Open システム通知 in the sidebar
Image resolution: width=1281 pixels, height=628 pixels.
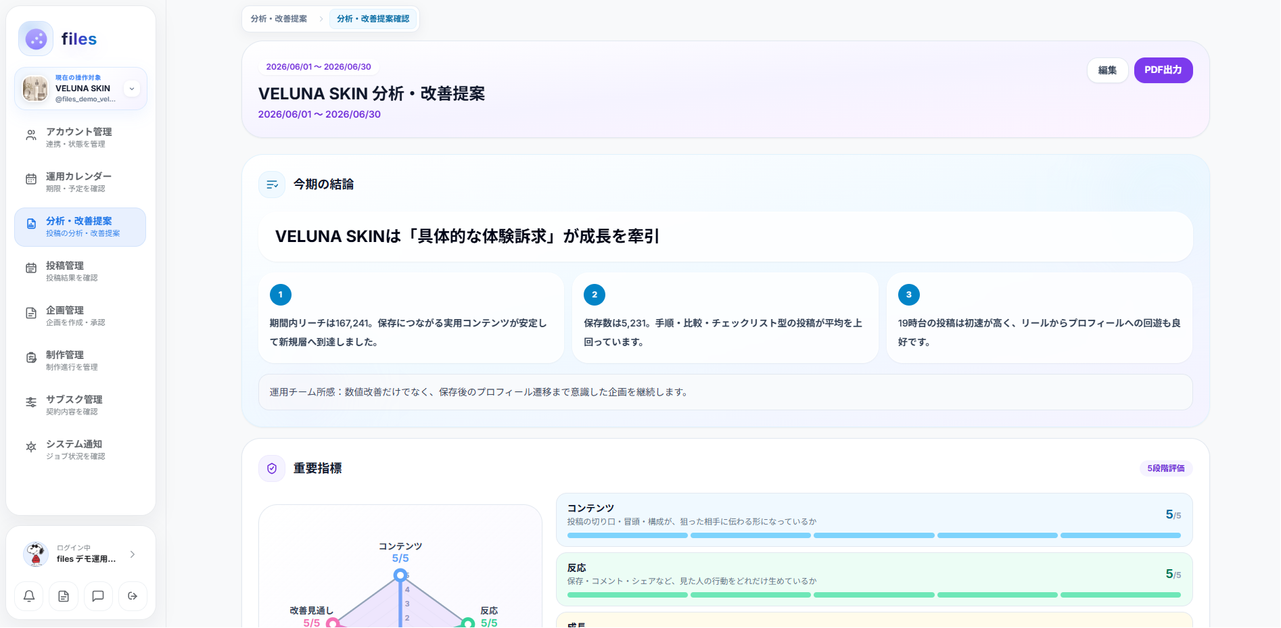(x=80, y=450)
